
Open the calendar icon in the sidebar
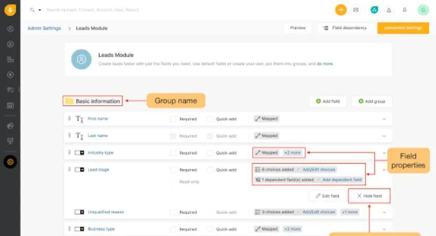pyautogui.click(x=10, y=105)
